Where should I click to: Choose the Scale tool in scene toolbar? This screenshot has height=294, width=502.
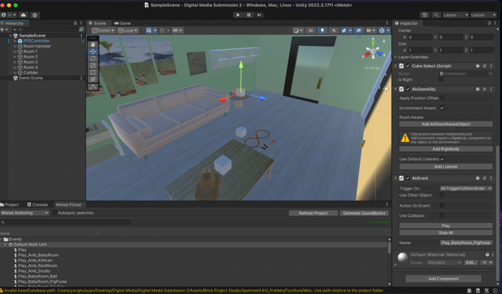(93, 65)
